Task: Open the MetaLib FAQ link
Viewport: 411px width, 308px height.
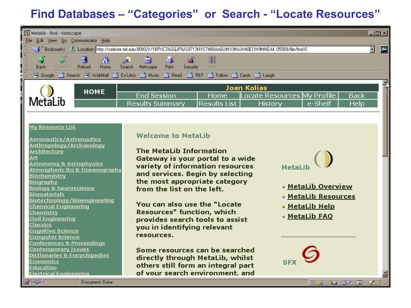Action: [x=310, y=216]
